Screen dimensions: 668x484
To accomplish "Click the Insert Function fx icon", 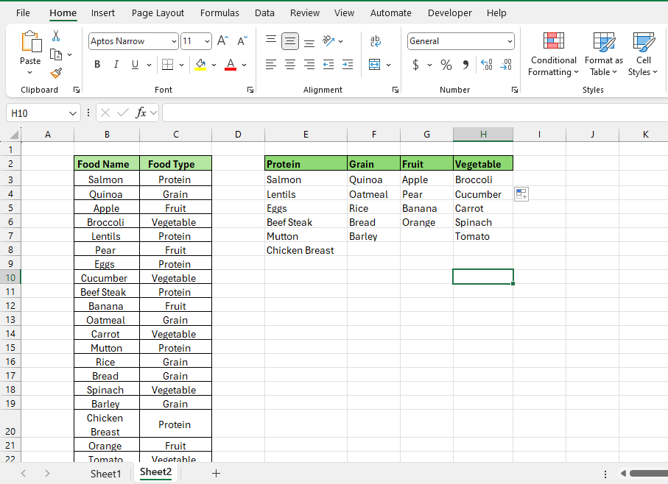I will (141, 113).
